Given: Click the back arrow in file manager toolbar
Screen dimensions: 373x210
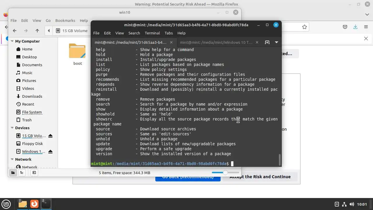Looking at the screenshot, I should [x=15, y=31].
